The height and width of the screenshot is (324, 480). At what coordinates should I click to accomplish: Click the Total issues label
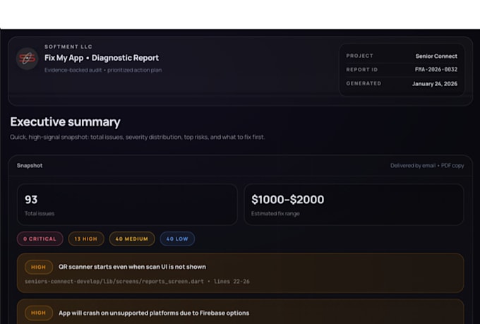point(40,213)
